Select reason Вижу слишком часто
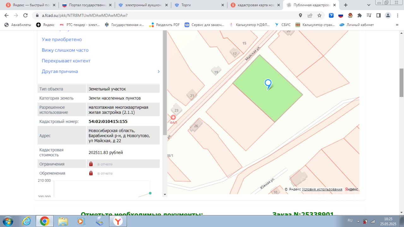 [65, 50]
